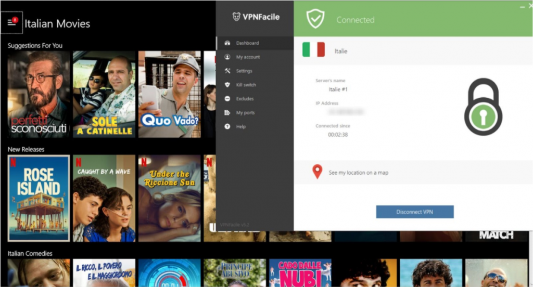Click the VPNFacile lion logo
This screenshot has width=533, height=287.
click(236, 17)
